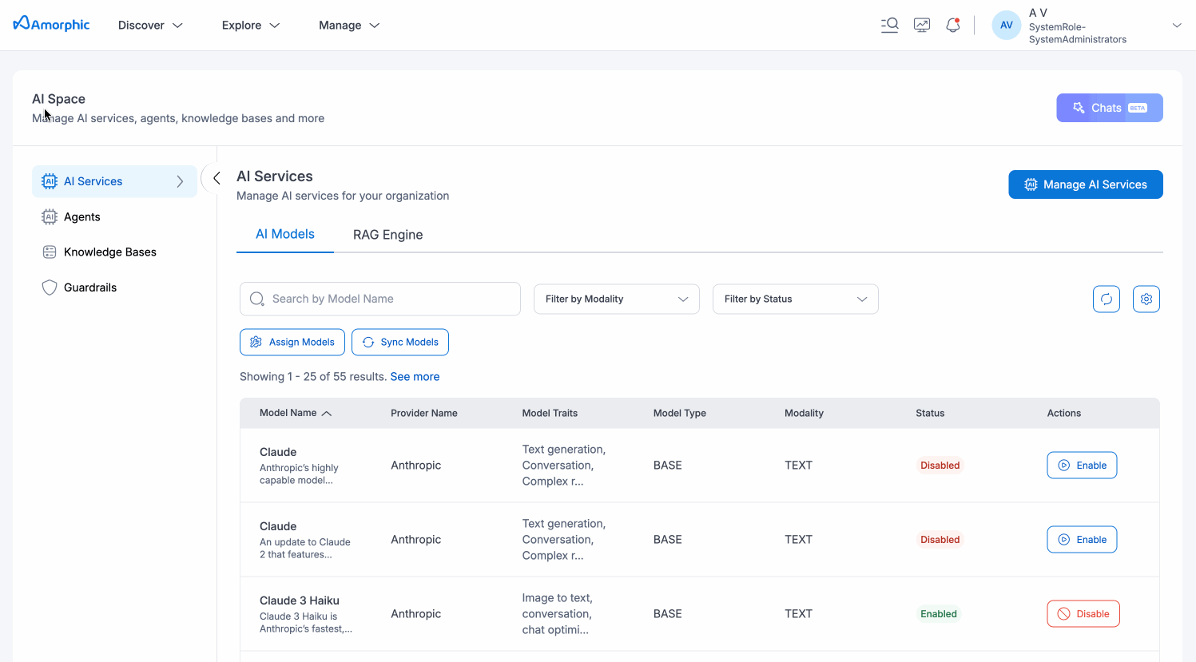1196x662 pixels.
Task: Open the notifications bell
Action: pyautogui.click(x=952, y=26)
